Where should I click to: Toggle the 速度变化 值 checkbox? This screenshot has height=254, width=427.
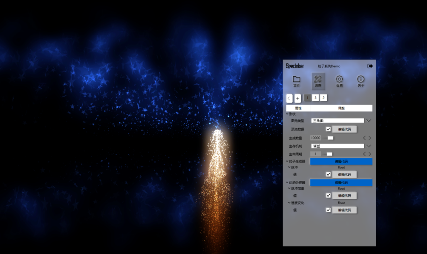pyautogui.click(x=328, y=210)
